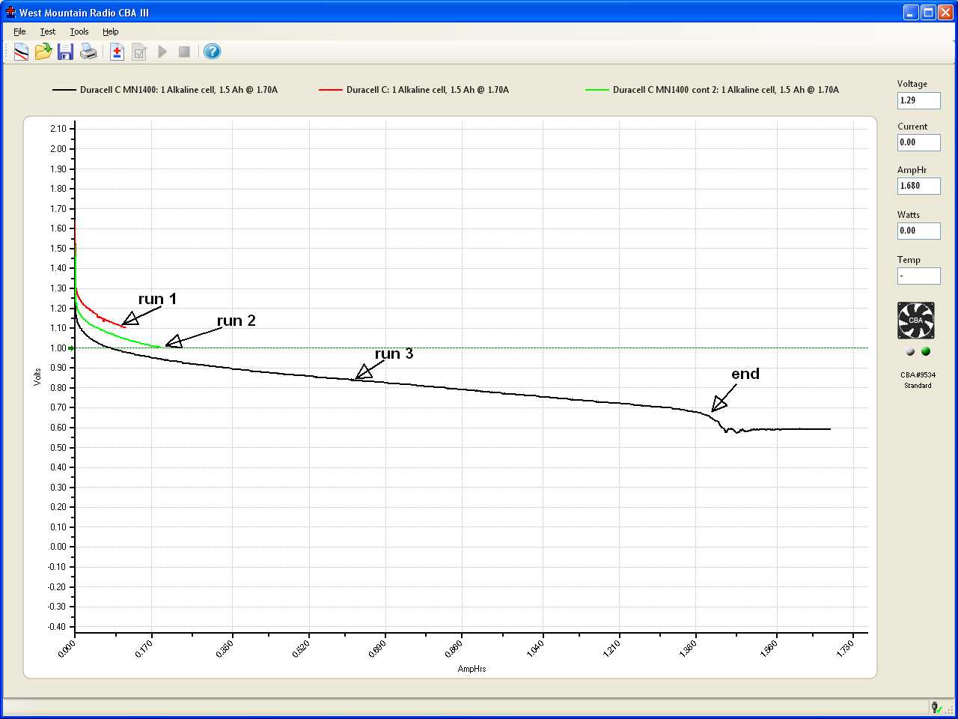
Task: Open the Test menu
Action: click(x=48, y=31)
